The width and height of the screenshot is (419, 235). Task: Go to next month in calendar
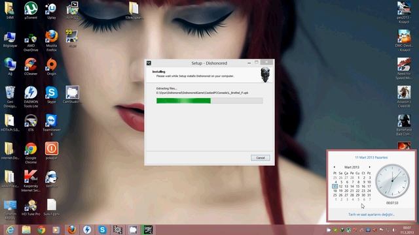tap(369, 167)
